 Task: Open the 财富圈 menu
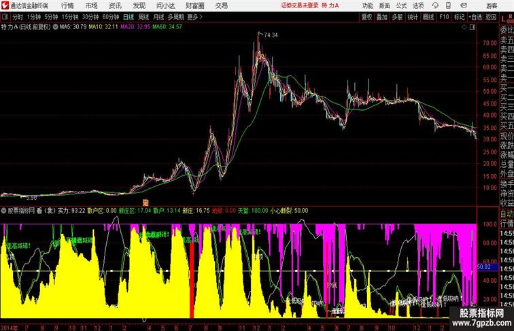pos(195,5)
